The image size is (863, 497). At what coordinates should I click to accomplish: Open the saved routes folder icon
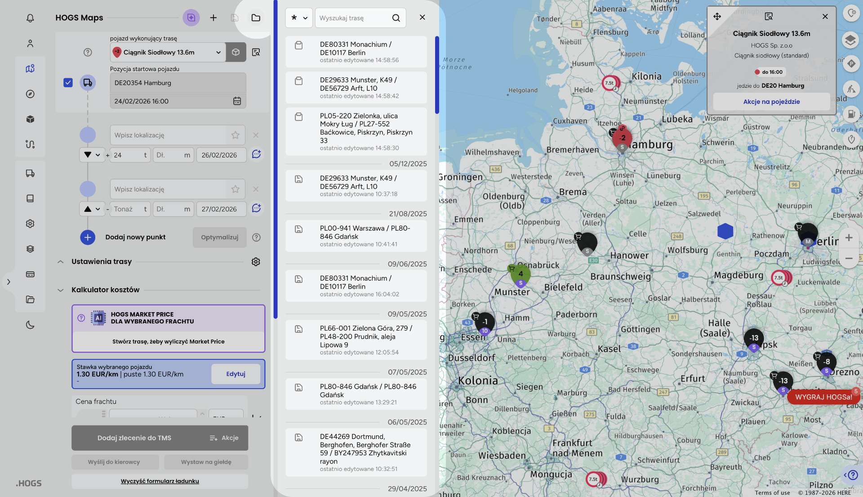[256, 18]
